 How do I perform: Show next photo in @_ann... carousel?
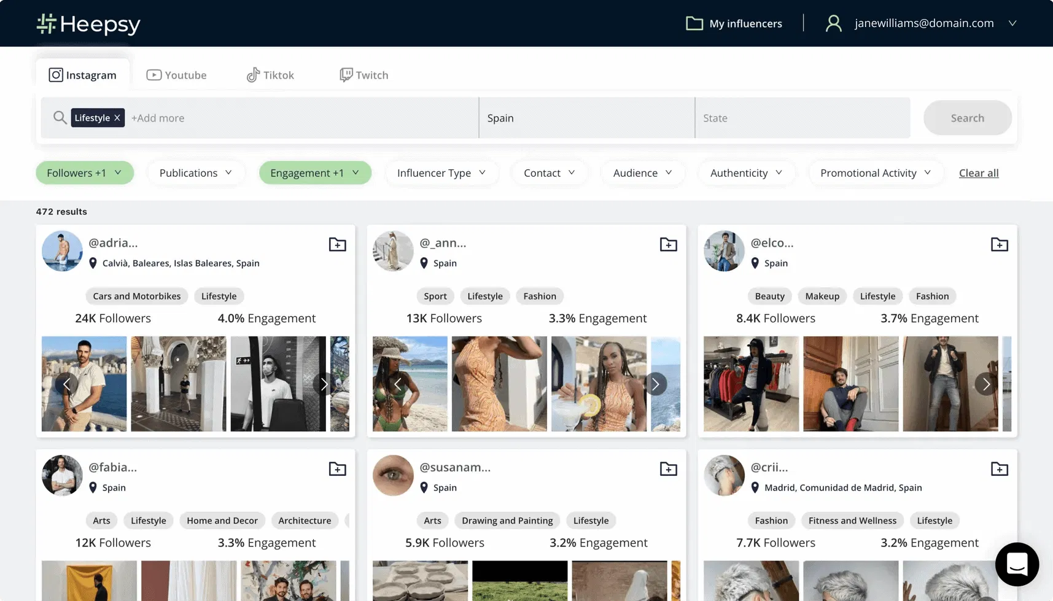coord(655,384)
